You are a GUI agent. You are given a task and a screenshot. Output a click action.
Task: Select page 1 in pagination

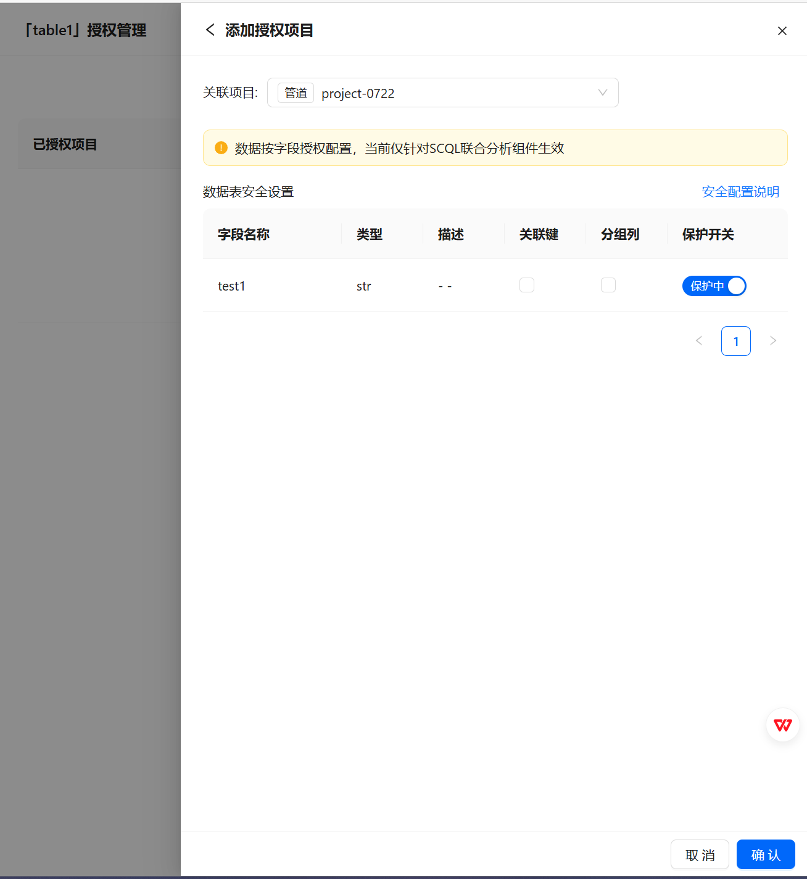point(736,341)
